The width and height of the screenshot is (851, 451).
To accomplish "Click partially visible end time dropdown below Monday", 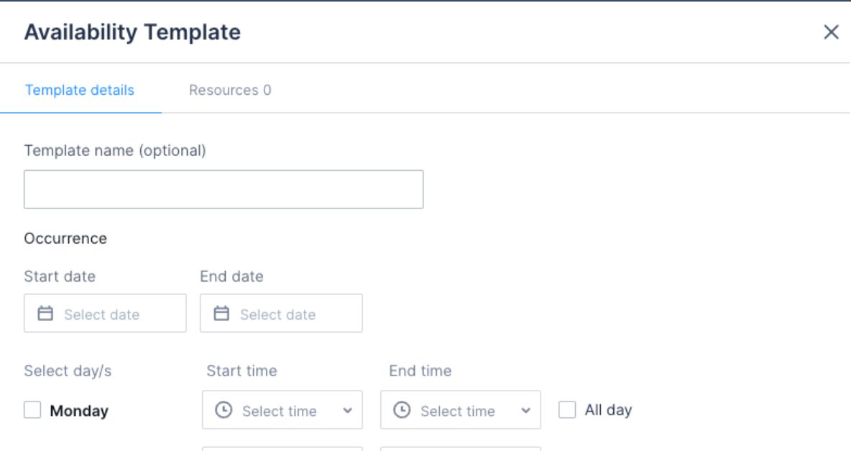I will pos(461,449).
